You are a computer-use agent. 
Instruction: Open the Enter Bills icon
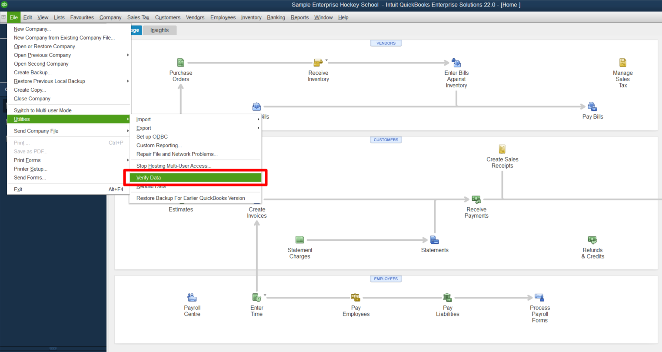pos(257,106)
